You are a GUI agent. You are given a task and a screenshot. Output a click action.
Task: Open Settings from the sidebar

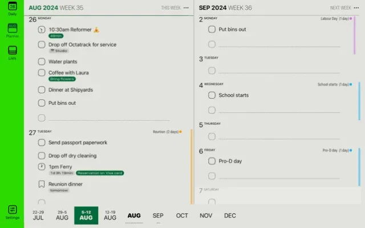[12, 211]
